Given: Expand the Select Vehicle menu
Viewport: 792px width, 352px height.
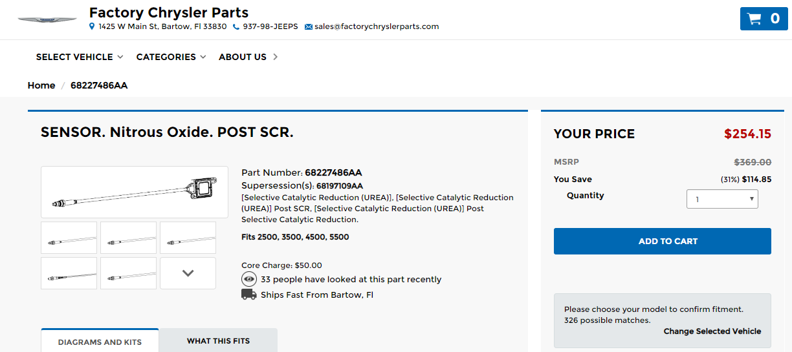Looking at the screenshot, I should 80,57.
